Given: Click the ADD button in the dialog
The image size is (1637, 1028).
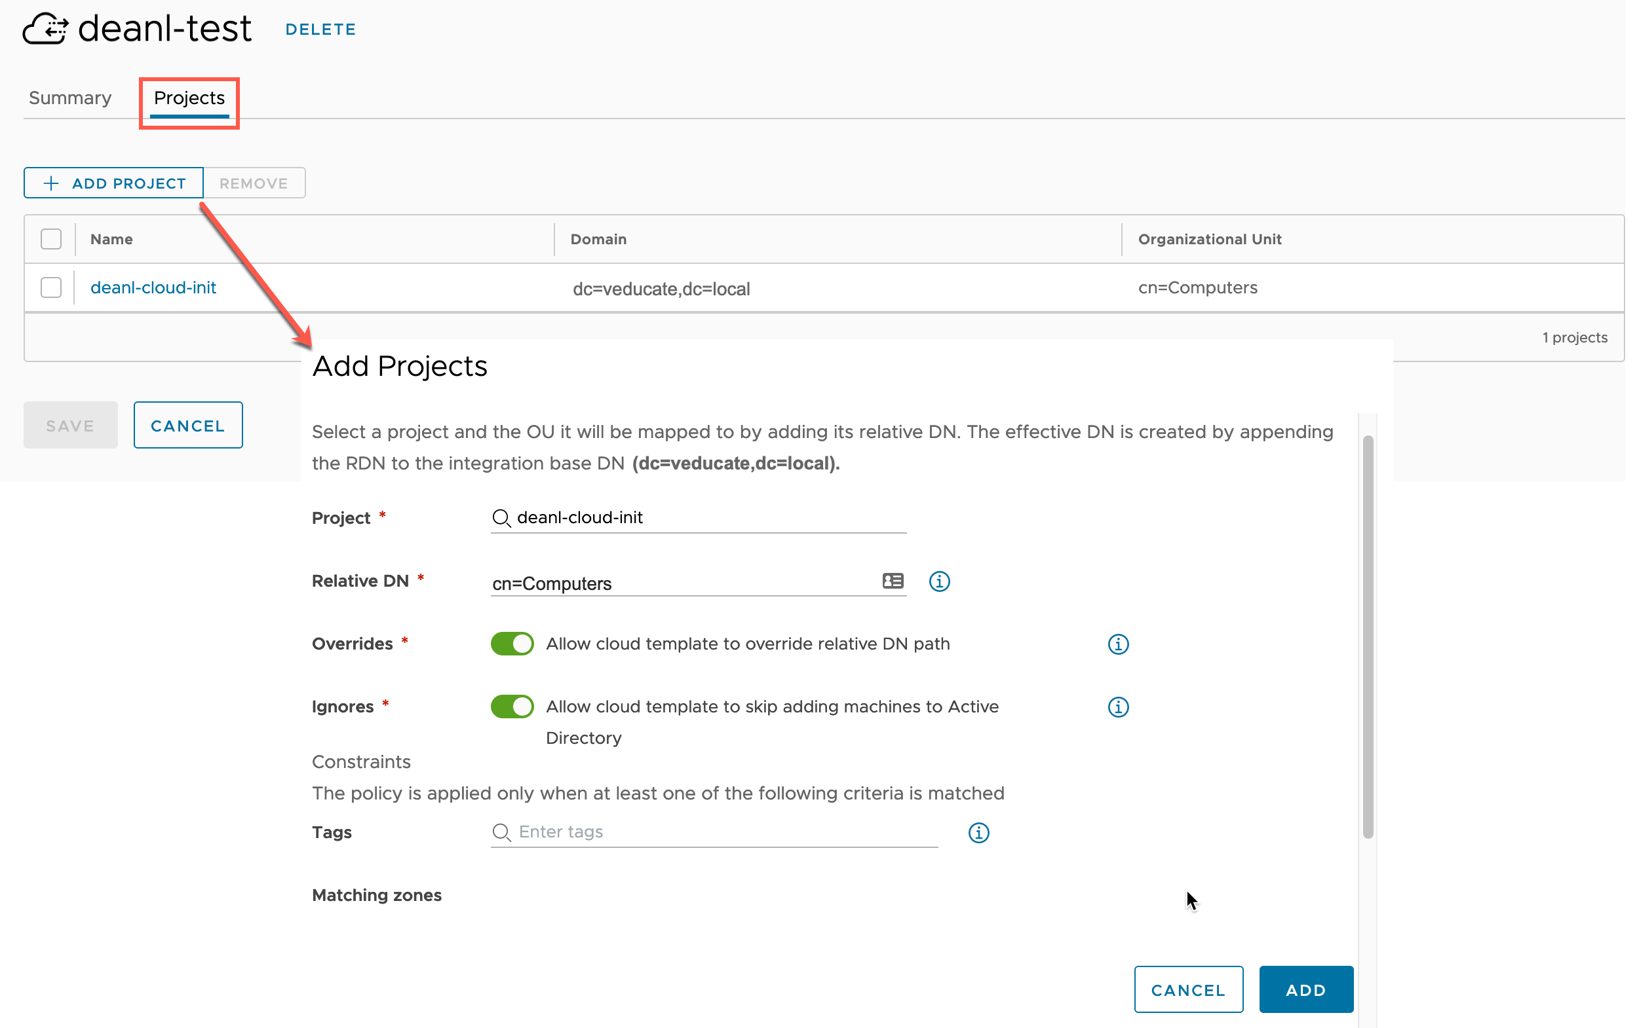Looking at the screenshot, I should pos(1307,990).
